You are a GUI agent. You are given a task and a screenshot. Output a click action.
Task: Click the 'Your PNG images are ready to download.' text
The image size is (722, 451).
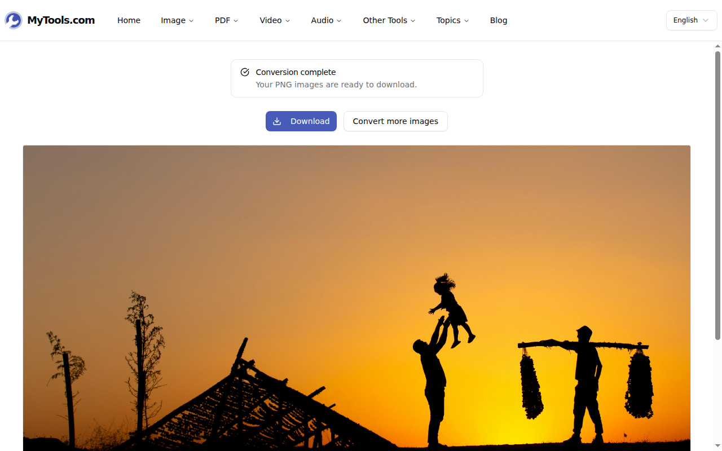point(336,85)
